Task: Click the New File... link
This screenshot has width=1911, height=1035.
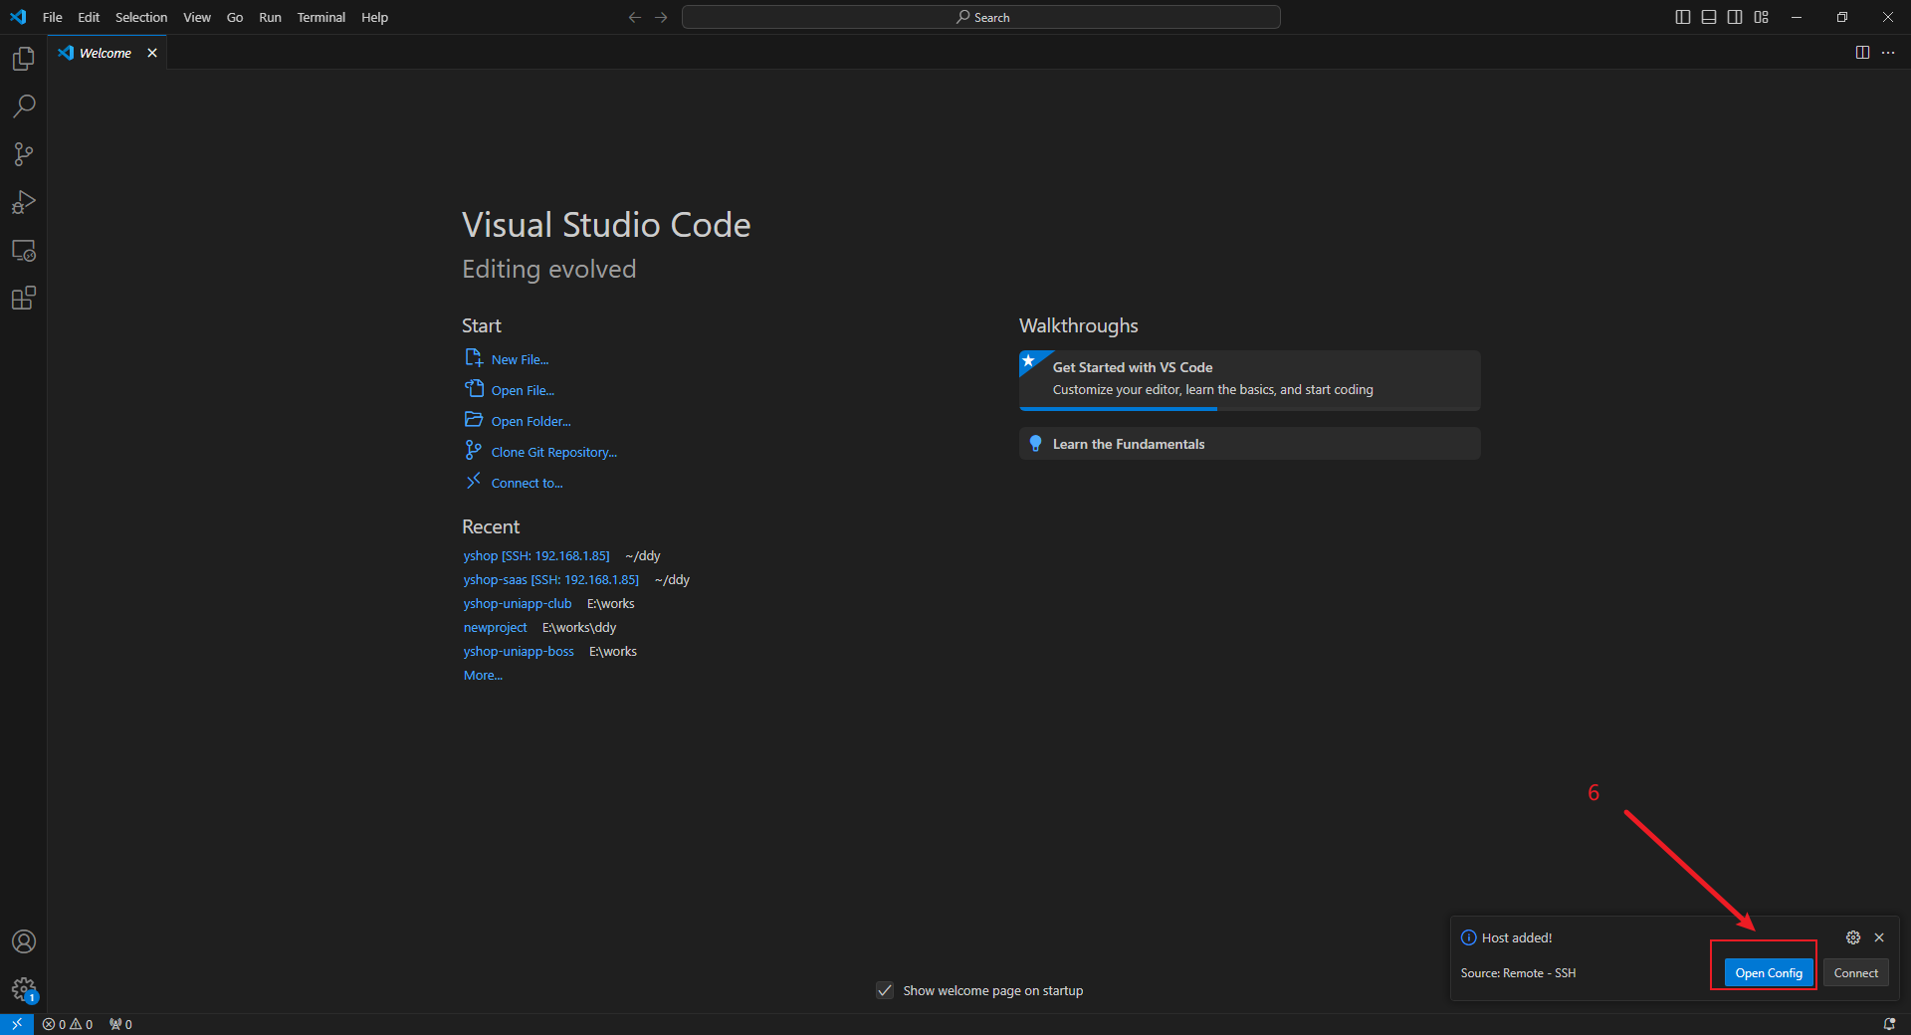Action: point(520,360)
